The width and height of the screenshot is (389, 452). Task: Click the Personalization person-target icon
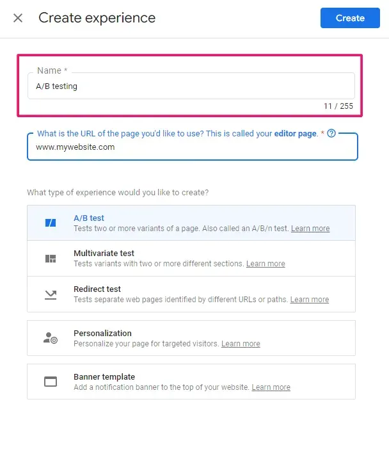51,338
